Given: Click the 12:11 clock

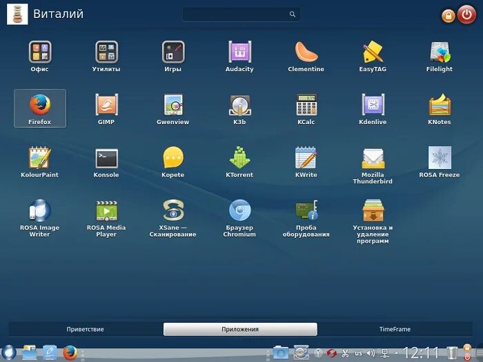Looking at the screenshot, I should [x=421, y=353].
